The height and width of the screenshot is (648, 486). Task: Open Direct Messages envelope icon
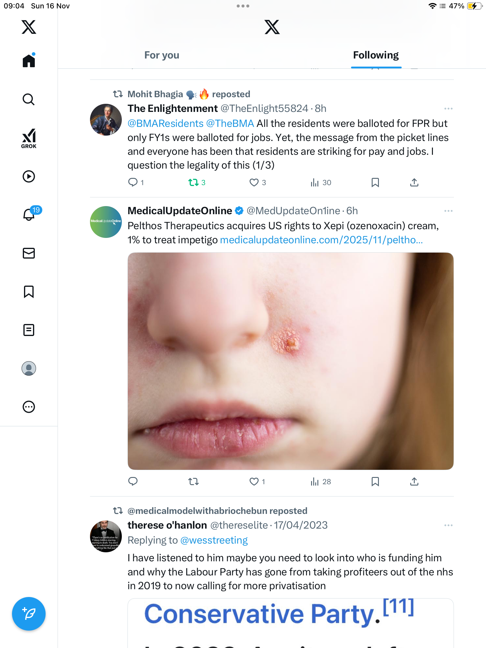point(29,253)
